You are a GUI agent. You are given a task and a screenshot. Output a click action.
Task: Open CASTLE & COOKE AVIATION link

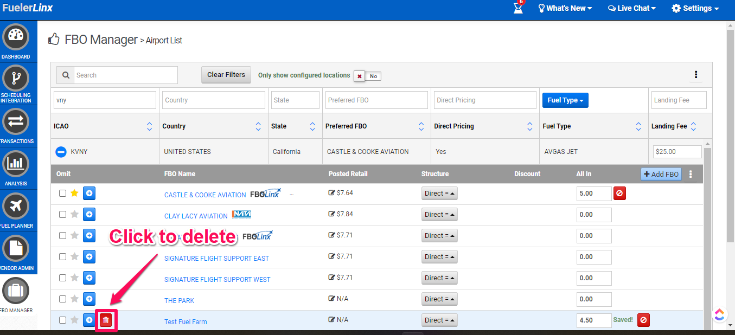[205, 195]
